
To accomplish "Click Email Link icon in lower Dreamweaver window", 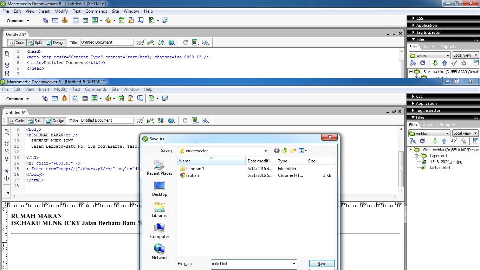I will pyautogui.click(x=55, y=99).
